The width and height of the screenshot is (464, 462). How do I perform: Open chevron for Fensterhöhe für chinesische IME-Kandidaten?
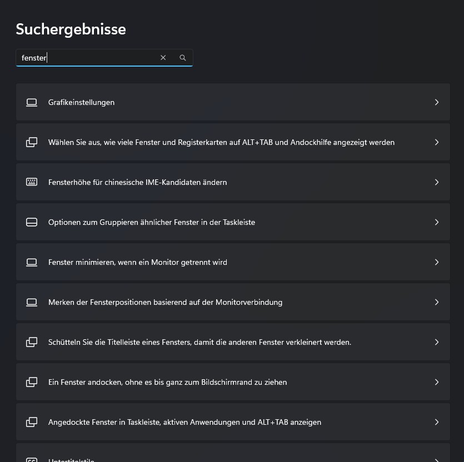[x=437, y=182]
